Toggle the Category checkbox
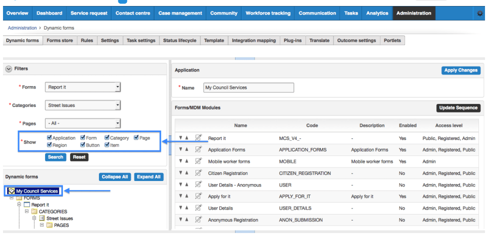Screen dimensions: 486x234 click(107, 137)
